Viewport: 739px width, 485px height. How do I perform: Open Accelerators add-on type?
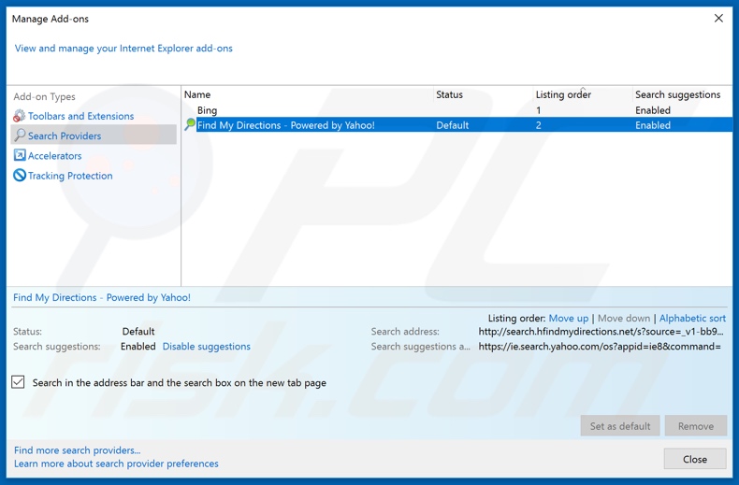54,155
